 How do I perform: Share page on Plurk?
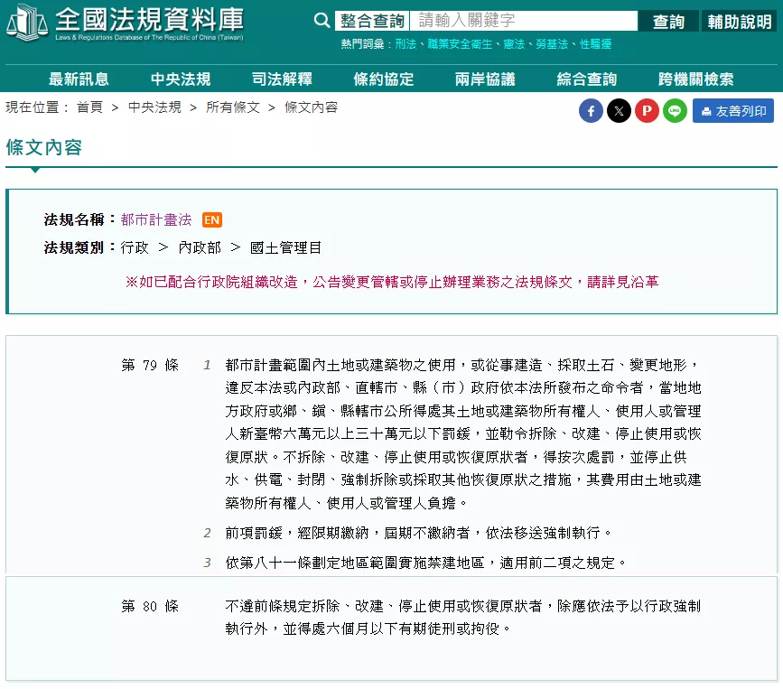pyautogui.click(x=647, y=111)
